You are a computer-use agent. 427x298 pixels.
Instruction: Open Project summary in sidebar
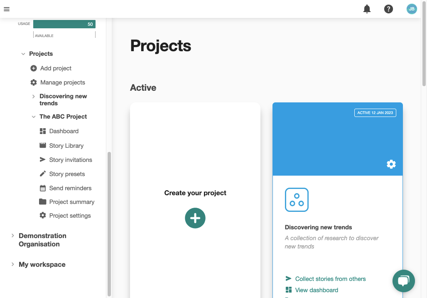click(x=72, y=202)
